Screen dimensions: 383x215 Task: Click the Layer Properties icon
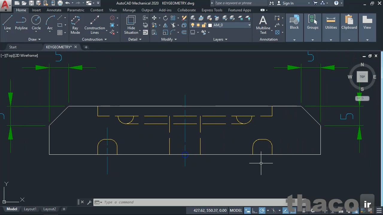[193, 18]
